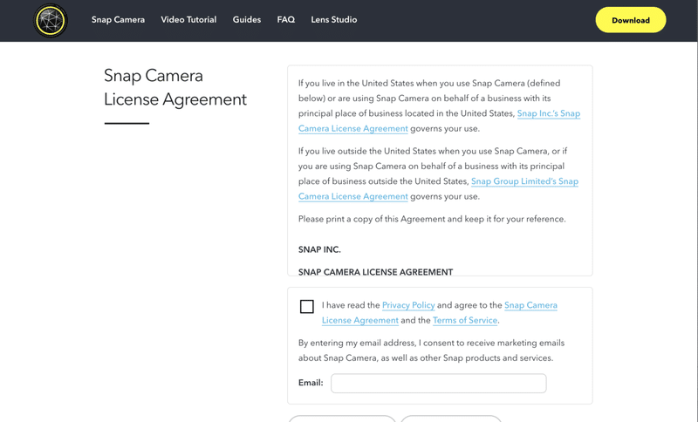Viewport: 698px width, 422px height.
Task: Click the 'Snap Camera License Agreement' page title
Action: tap(175, 87)
